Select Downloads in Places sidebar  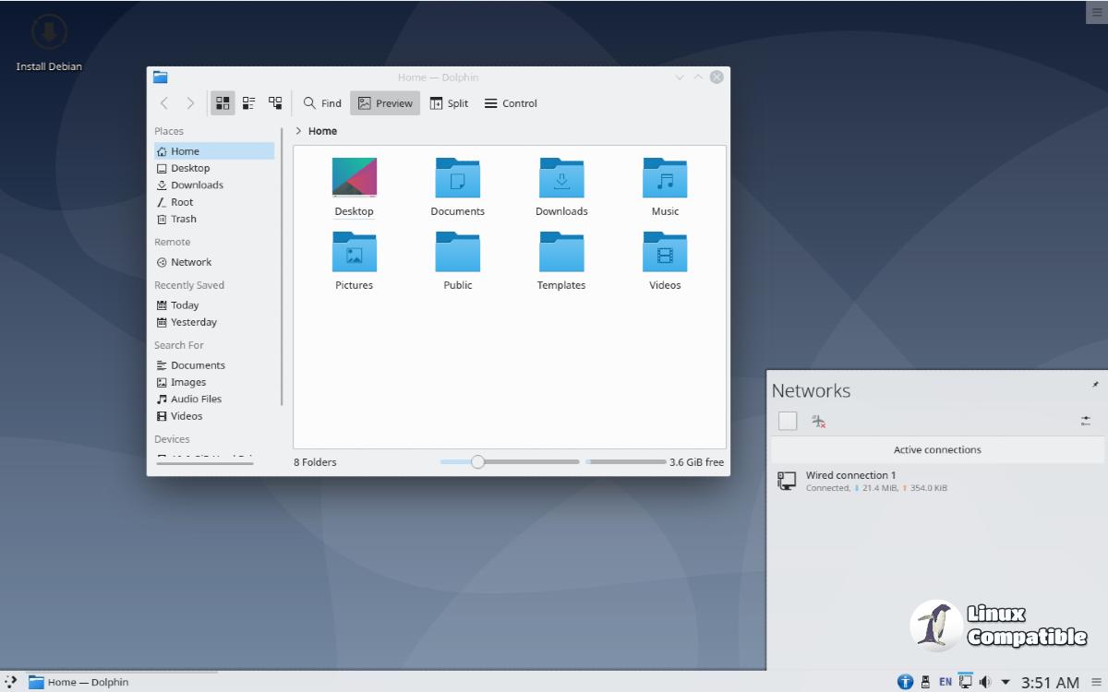[197, 185]
